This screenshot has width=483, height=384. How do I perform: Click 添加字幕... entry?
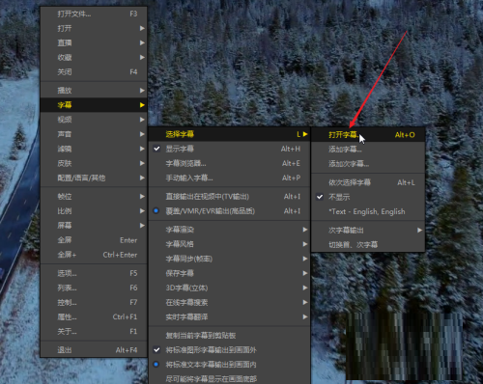(x=368, y=150)
